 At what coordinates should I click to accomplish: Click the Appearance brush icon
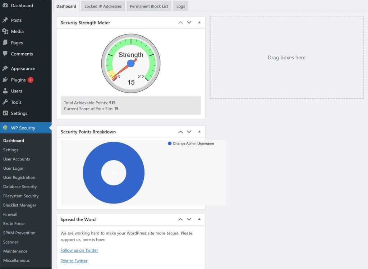point(5,68)
